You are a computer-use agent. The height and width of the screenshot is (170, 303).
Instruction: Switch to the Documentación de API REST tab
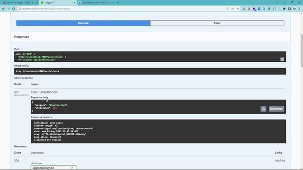[96, 3]
